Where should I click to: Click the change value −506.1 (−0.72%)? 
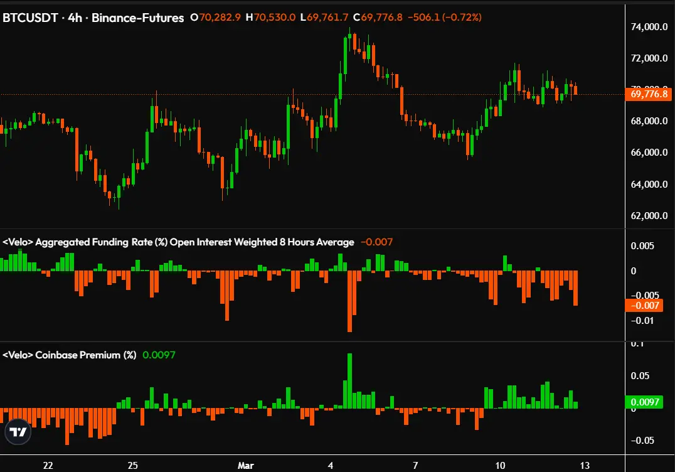[444, 18]
